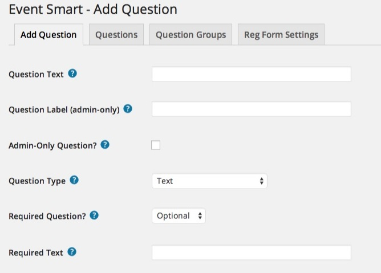381x273 pixels.
Task: Click help icon next to Question Type
Action: (x=74, y=180)
